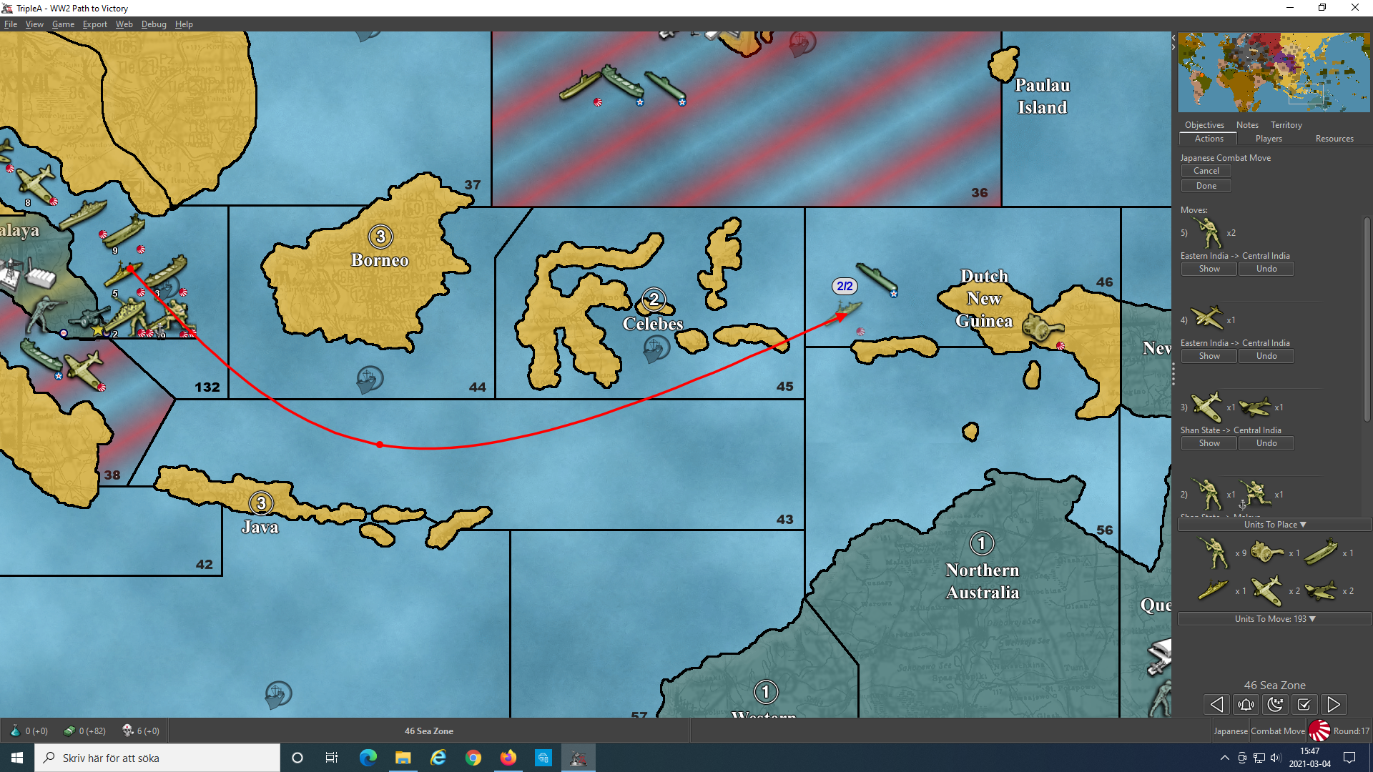Viewport: 1373px width, 772px height.
Task: Click the artillery unit on Dutch New Guinea
Action: (x=1042, y=327)
